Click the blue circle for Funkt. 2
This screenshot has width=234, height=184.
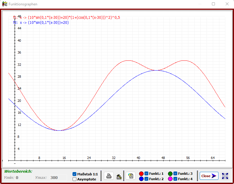click(141, 179)
